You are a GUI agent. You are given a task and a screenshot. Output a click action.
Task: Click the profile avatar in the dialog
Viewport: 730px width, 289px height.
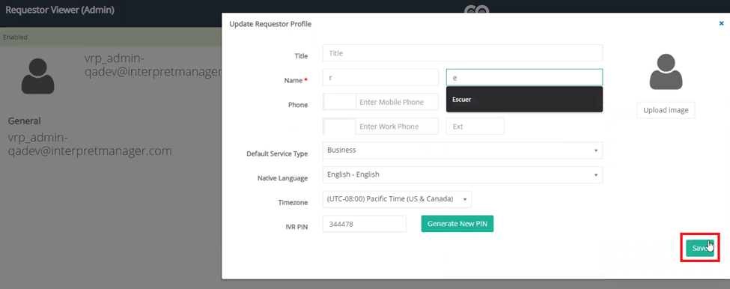(x=666, y=72)
